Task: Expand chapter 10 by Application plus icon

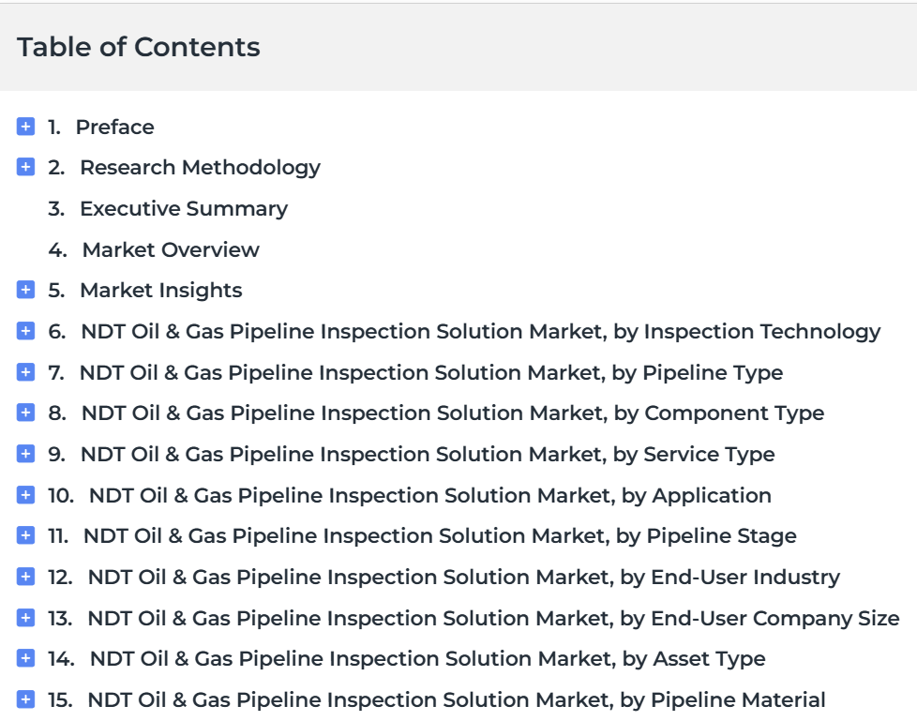Action: [25, 495]
